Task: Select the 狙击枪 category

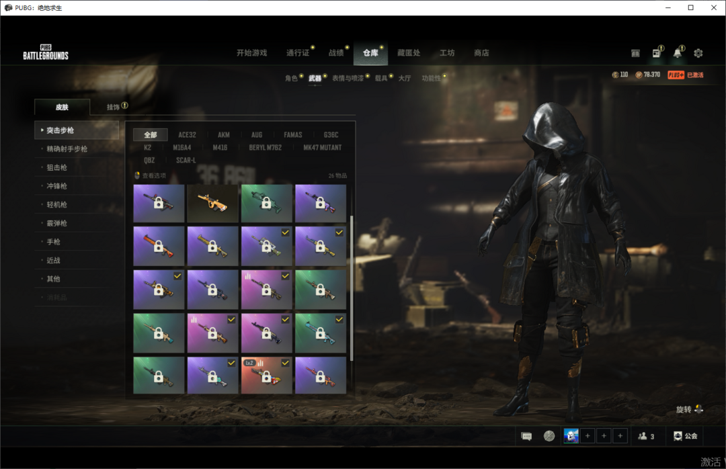Action: click(77, 167)
